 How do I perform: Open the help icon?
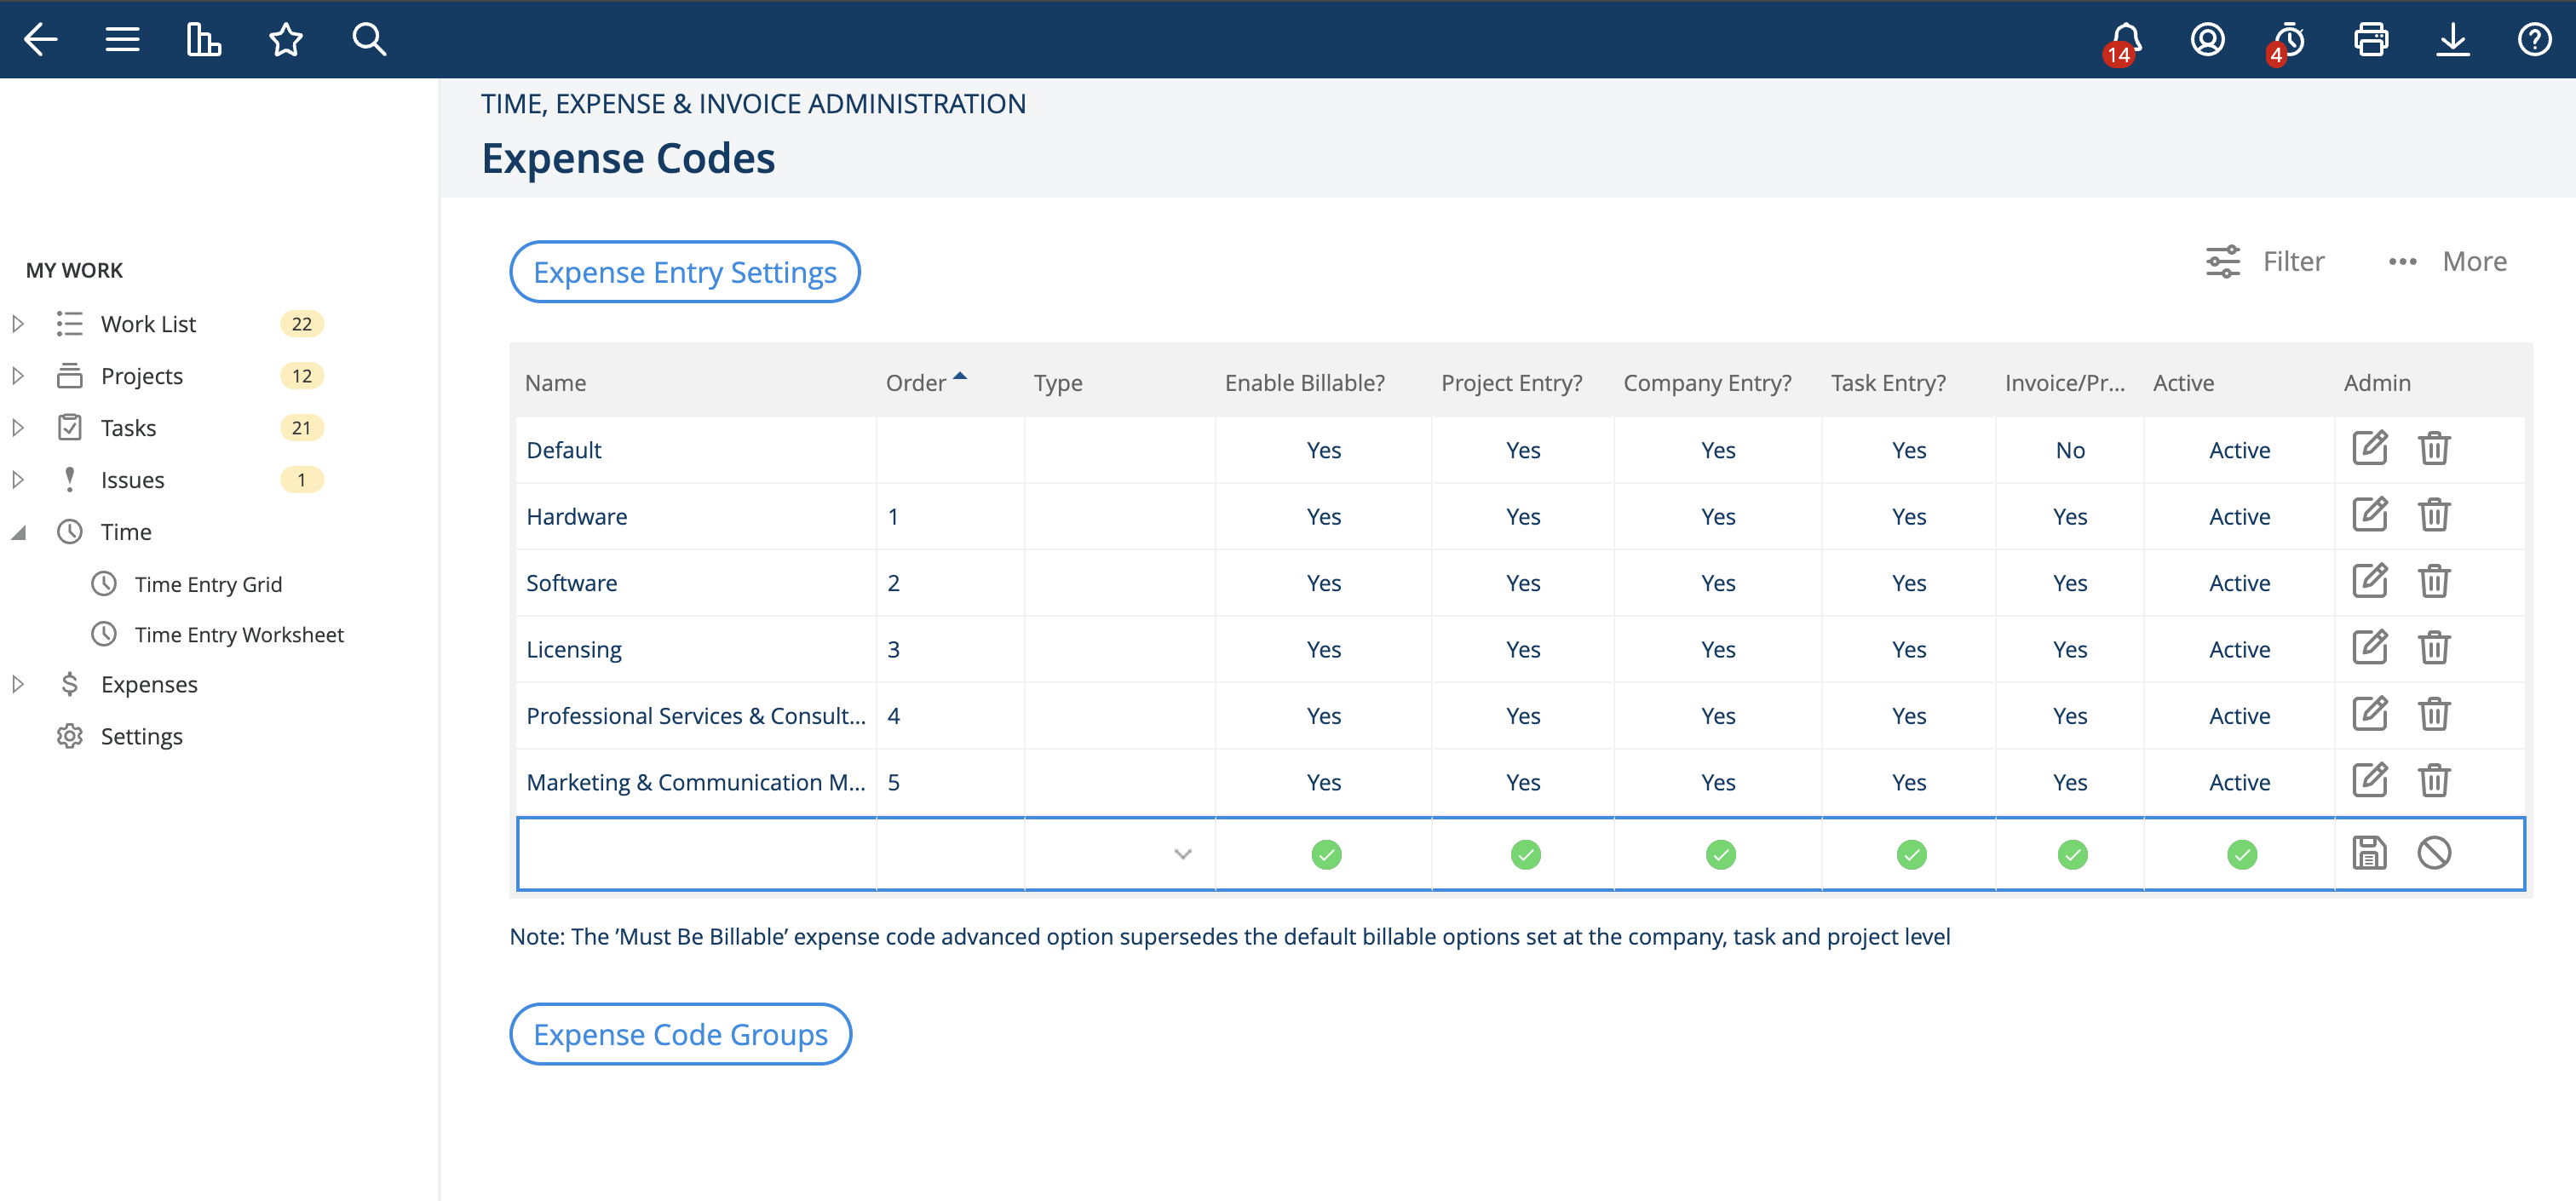coord(2536,40)
